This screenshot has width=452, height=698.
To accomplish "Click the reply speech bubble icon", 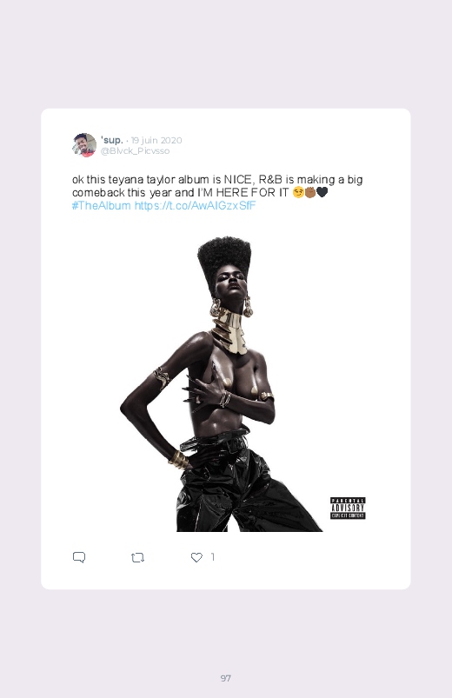I will (x=79, y=557).
